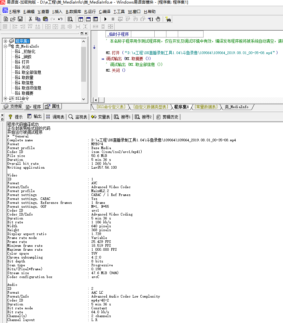Select the _初始化 method in tree
Viewport: 283px width, 323px height.
(x=29, y=51)
